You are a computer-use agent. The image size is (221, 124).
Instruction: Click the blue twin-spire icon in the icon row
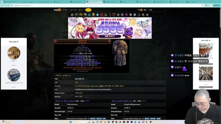pos(89,15)
